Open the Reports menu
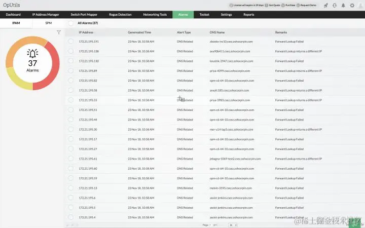This screenshot has width=365, height=228. click(249, 14)
